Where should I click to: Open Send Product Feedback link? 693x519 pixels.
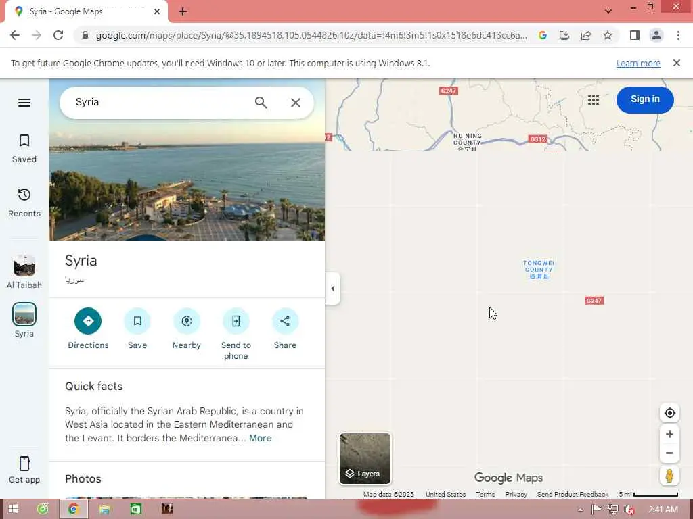573,495
